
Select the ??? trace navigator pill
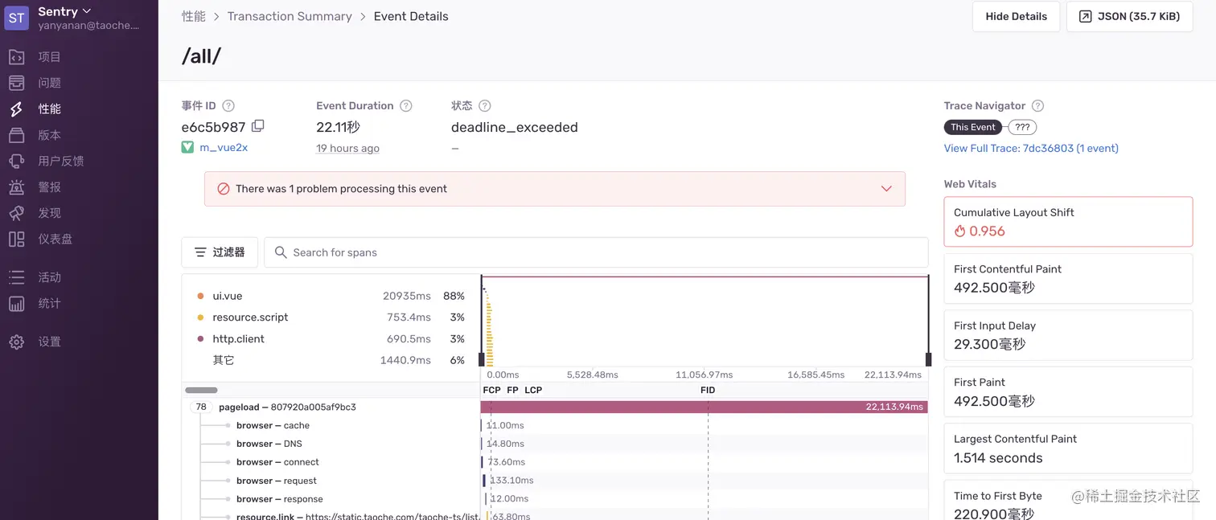pos(1022,127)
